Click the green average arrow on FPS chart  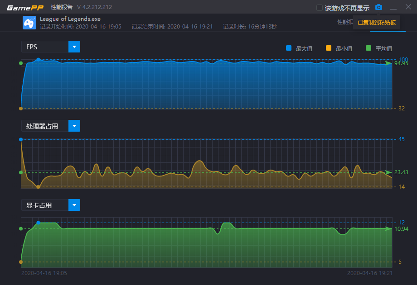click(x=388, y=63)
